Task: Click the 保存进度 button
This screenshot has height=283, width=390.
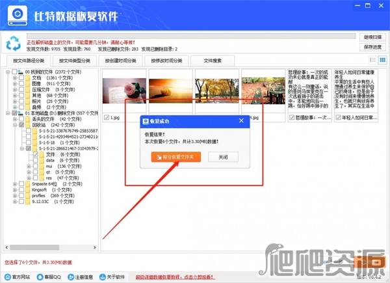Action: 372,47
